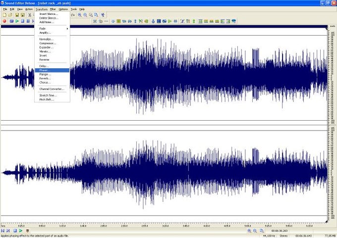Choose Reverse menu entry
The height and width of the screenshot is (238, 337).
pos(52,60)
